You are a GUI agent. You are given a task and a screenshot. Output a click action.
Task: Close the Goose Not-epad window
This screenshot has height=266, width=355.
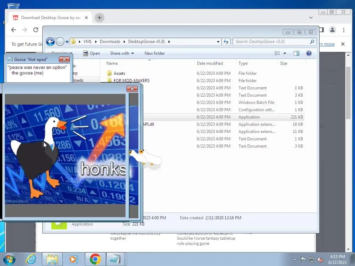64,59
